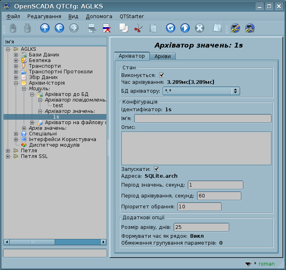Click the delete item toolbar icon
The image size is (286, 270).
(107, 28)
